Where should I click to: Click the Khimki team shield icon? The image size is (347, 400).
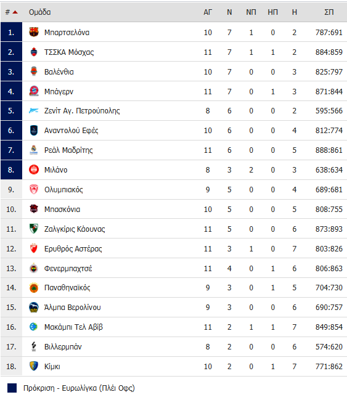34,366
